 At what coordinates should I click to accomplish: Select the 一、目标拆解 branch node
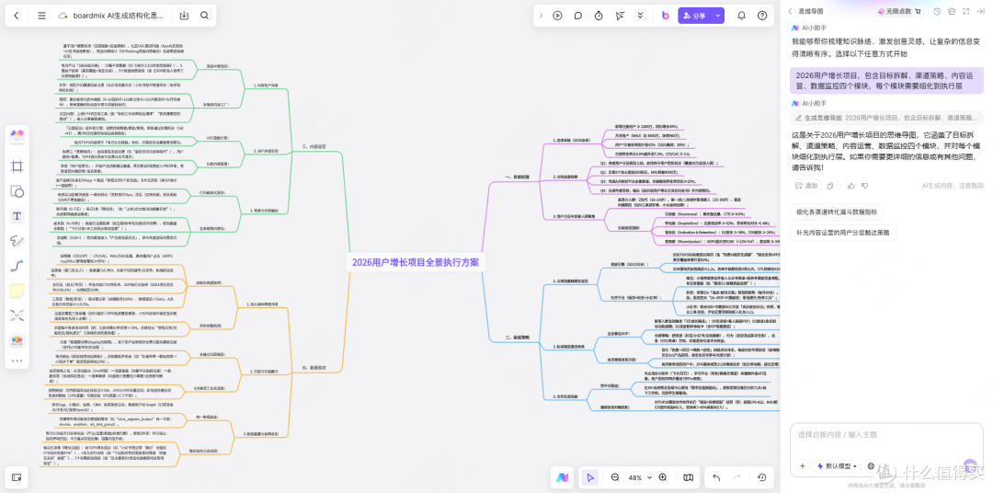tap(516, 178)
